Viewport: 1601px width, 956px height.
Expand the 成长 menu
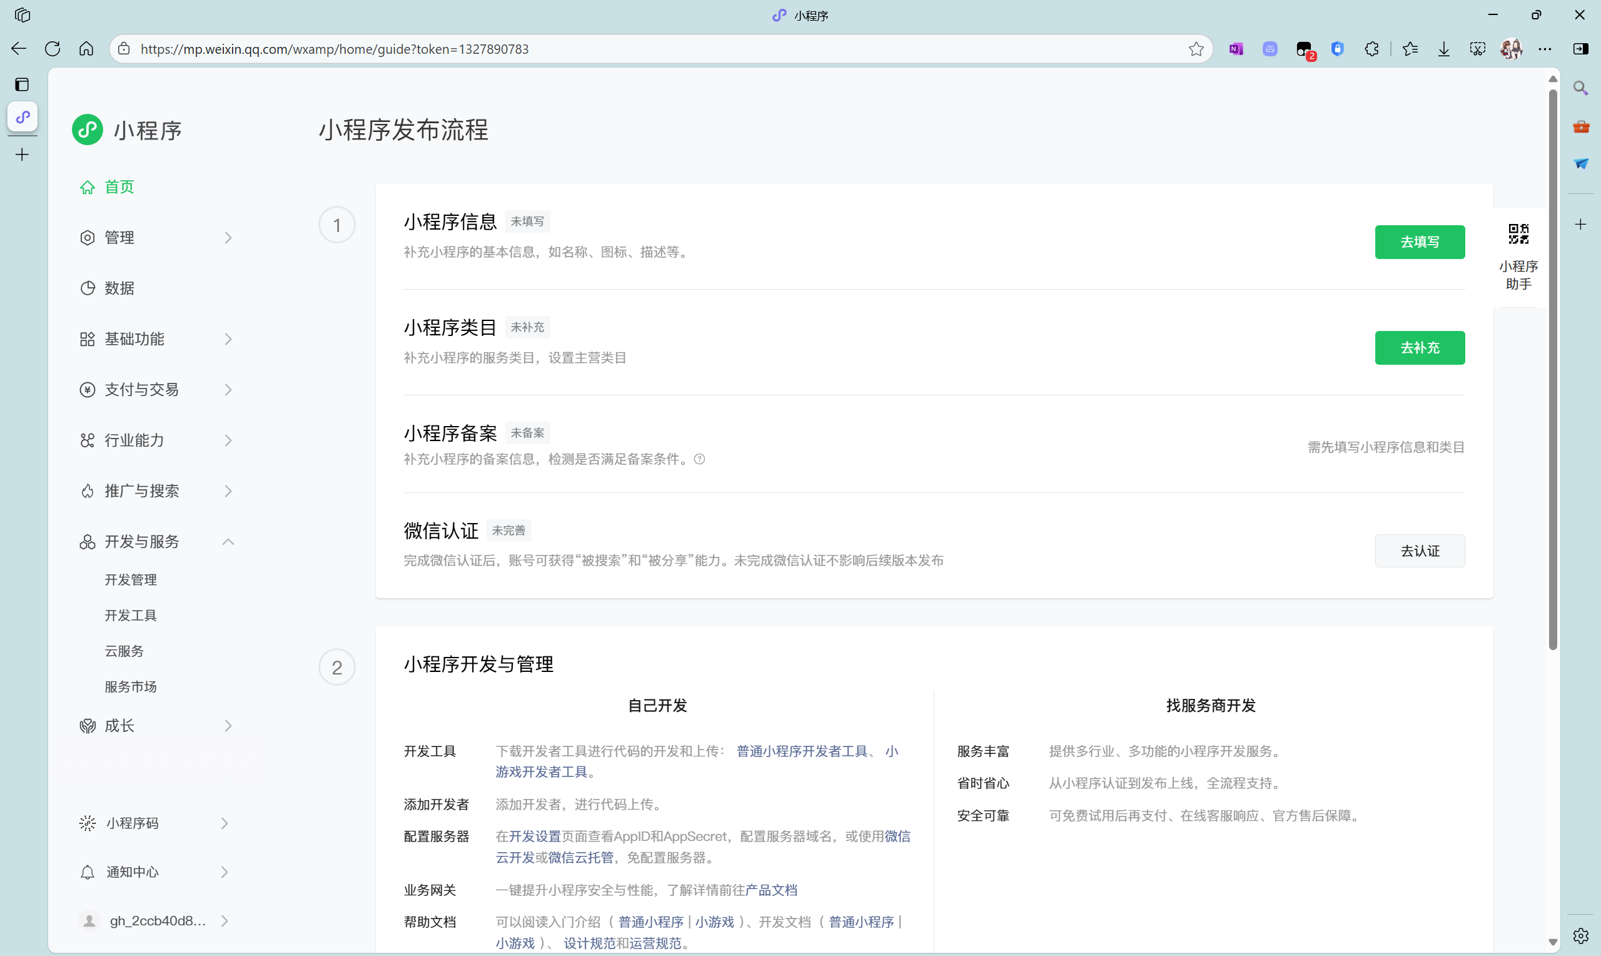pos(156,726)
